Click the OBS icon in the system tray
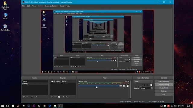 [x=162, y=106]
